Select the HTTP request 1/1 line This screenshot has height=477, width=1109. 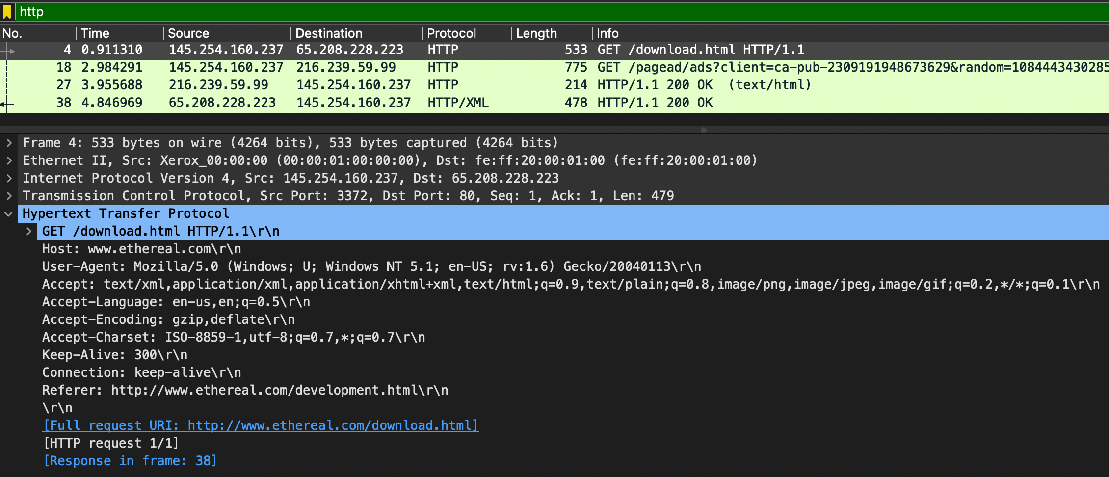click(x=111, y=443)
